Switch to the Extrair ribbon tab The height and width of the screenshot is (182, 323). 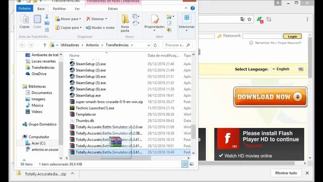coord(113,9)
